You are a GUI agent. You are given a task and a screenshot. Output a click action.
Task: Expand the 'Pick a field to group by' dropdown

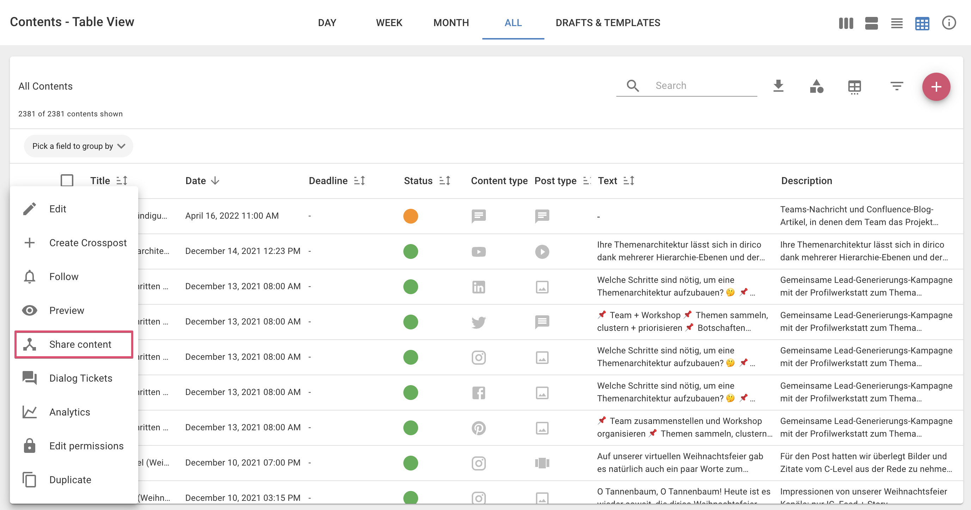pyautogui.click(x=78, y=146)
